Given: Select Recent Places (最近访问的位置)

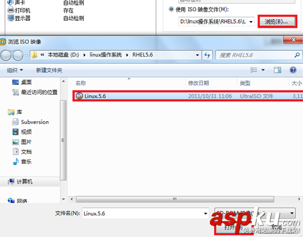Looking at the screenshot, I should click(35, 93).
